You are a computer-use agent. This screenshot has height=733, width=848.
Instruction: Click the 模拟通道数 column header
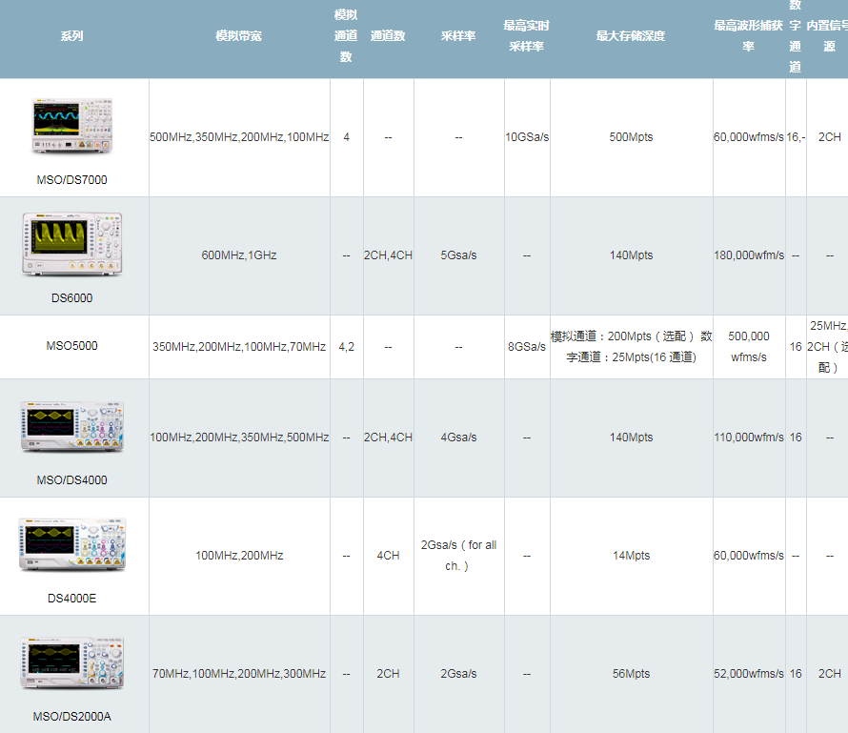(346, 35)
